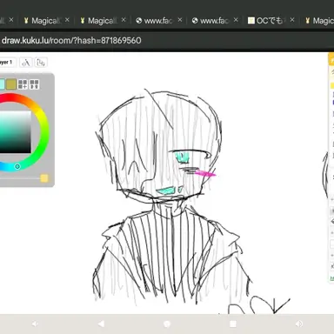Click the cyan eye of the drawn character
This screenshot has height=334, width=334.
(183, 157)
